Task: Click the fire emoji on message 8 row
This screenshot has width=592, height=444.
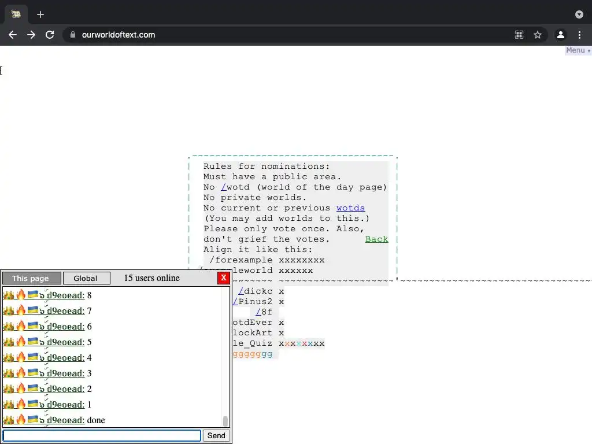Action: point(21,294)
